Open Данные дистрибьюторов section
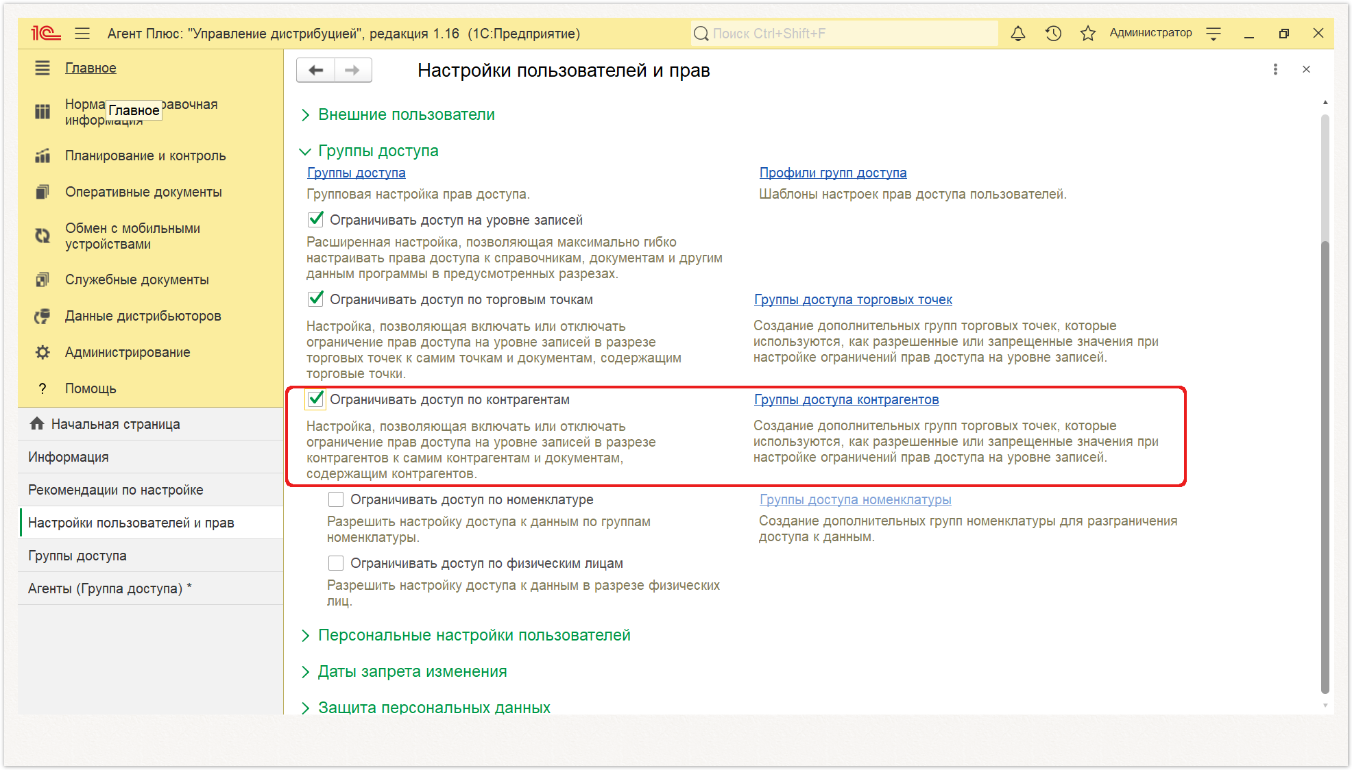 143,316
